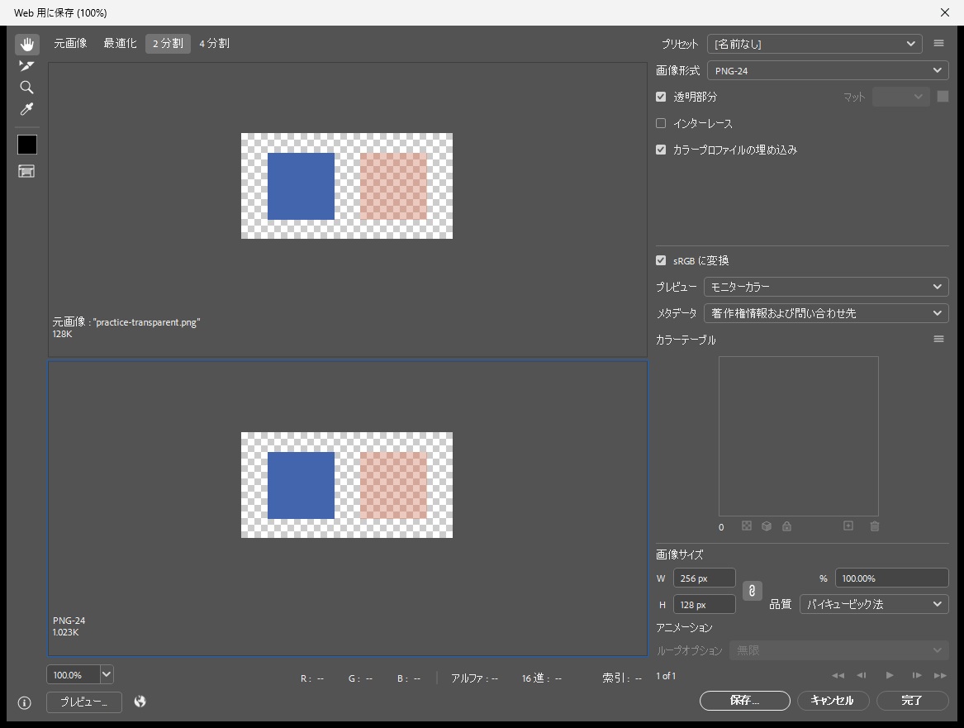Select the Slice Select tool
Viewport: 964px width, 728px height.
pyautogui.click(x=26, y=66)
